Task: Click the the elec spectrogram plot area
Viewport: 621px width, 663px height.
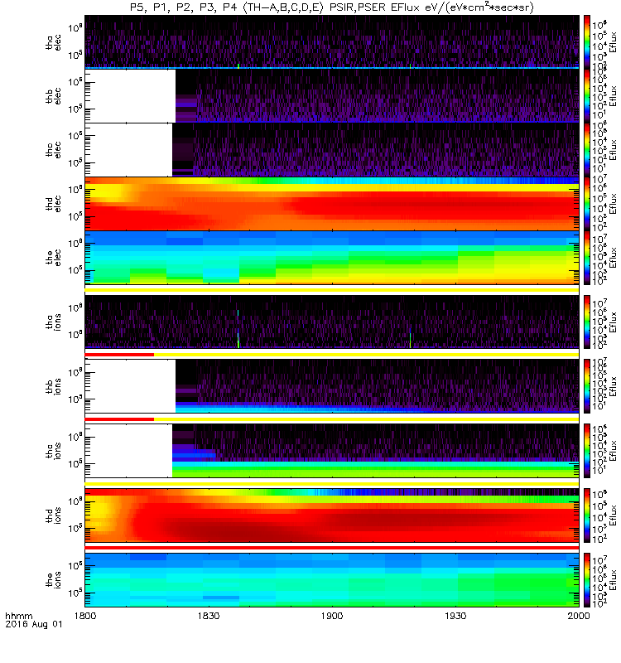Action: click(x=332, y=257)
